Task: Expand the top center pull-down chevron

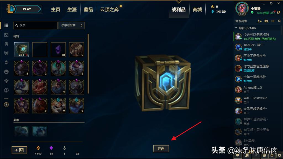Action: tap(179, 2)
